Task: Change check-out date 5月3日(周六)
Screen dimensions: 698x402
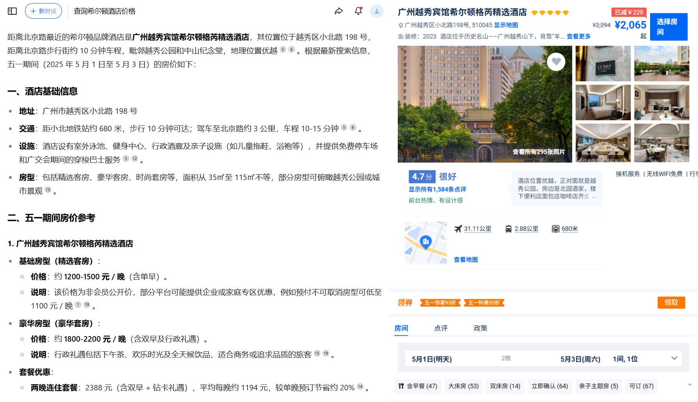Action: coord(580,359)
